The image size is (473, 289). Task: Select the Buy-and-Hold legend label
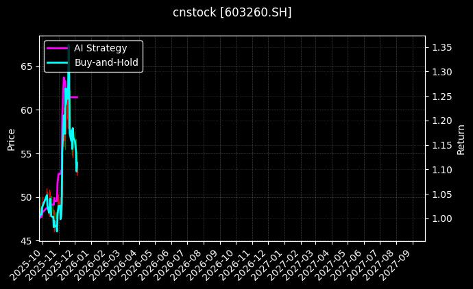(x=106, y=63)
